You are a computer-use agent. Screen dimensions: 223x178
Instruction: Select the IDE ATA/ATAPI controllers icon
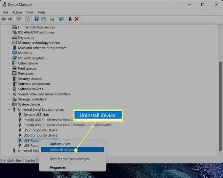coord(14,32)
